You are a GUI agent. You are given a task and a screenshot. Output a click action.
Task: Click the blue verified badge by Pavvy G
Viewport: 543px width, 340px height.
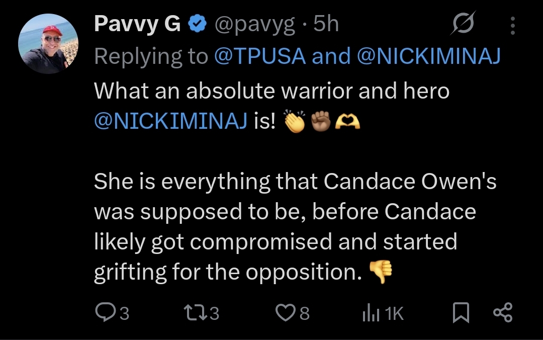tap(197, 25)
